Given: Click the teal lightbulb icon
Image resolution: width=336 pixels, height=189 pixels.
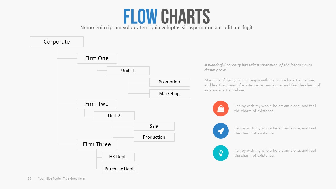Looking at the screenshot, I should [221, 153].
